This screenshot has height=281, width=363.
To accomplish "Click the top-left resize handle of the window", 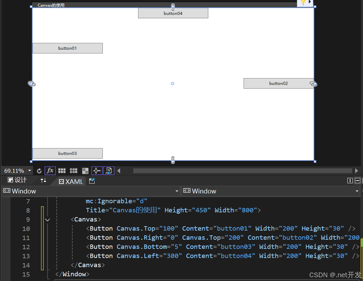I will (31, 7).
